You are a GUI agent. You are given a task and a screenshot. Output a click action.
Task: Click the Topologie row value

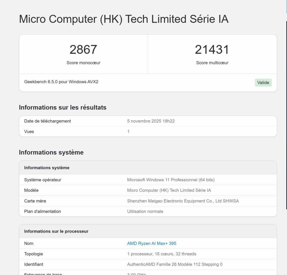(x=162, y=254)
